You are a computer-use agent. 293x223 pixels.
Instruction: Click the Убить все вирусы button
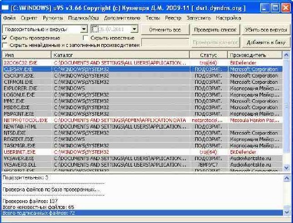point(266,30)
